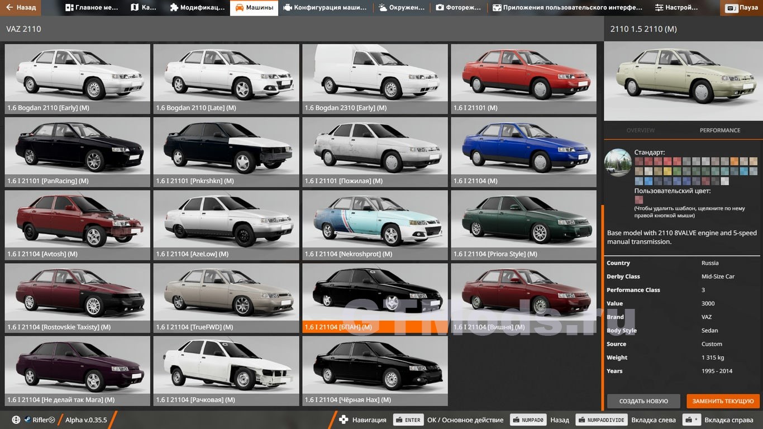Open the Конфигурация машины tab
This screenshot has height=429, width=763.
tap(326, 8)
